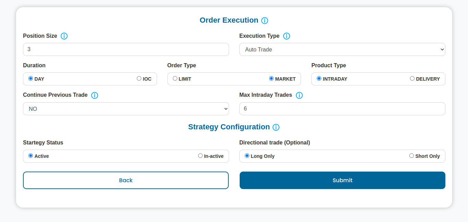Click the Strategy Configuration info icon
This screenshot has width=468, height=222.
click(276, 127)
